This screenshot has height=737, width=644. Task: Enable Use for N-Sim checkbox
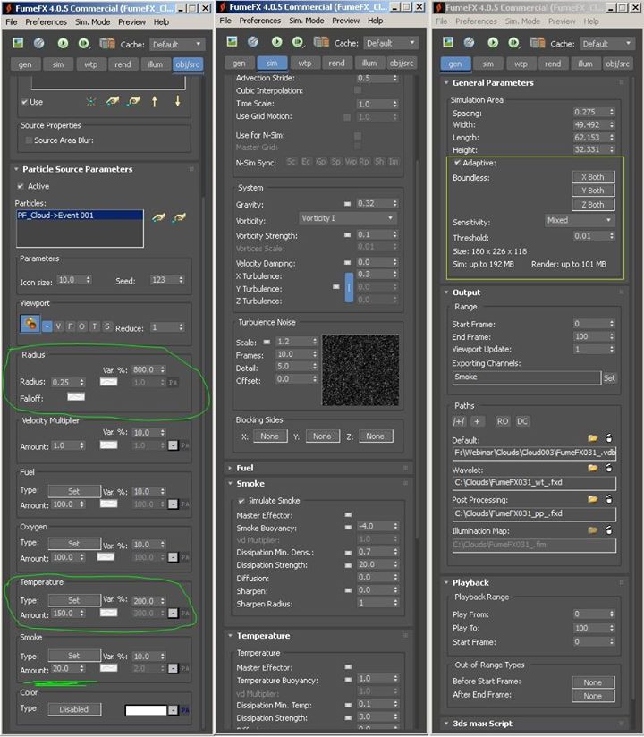click(x=358, y=136)
